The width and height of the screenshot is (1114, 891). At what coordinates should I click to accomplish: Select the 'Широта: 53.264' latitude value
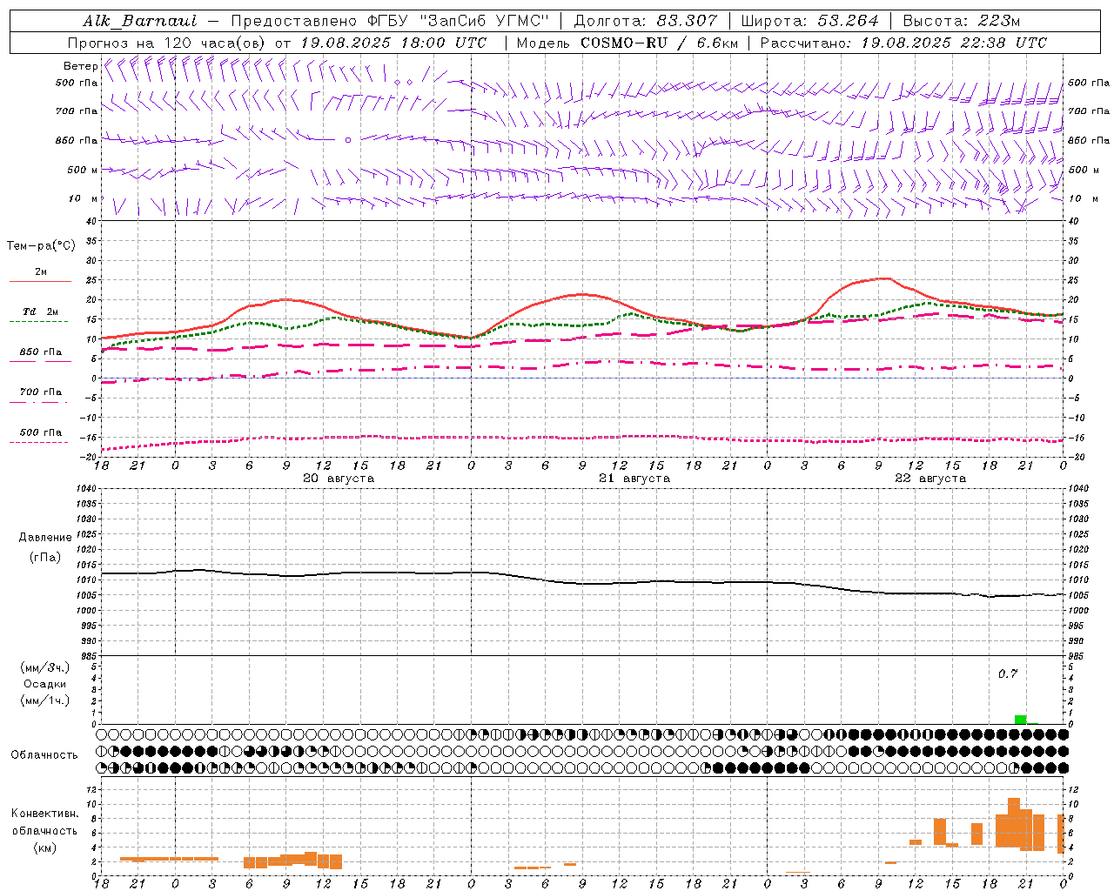tap(810, 21)
